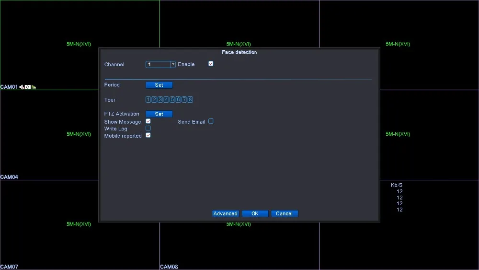Open Advanced face detection settings
The width and height of the screenshot is (479, 270).
226,213
